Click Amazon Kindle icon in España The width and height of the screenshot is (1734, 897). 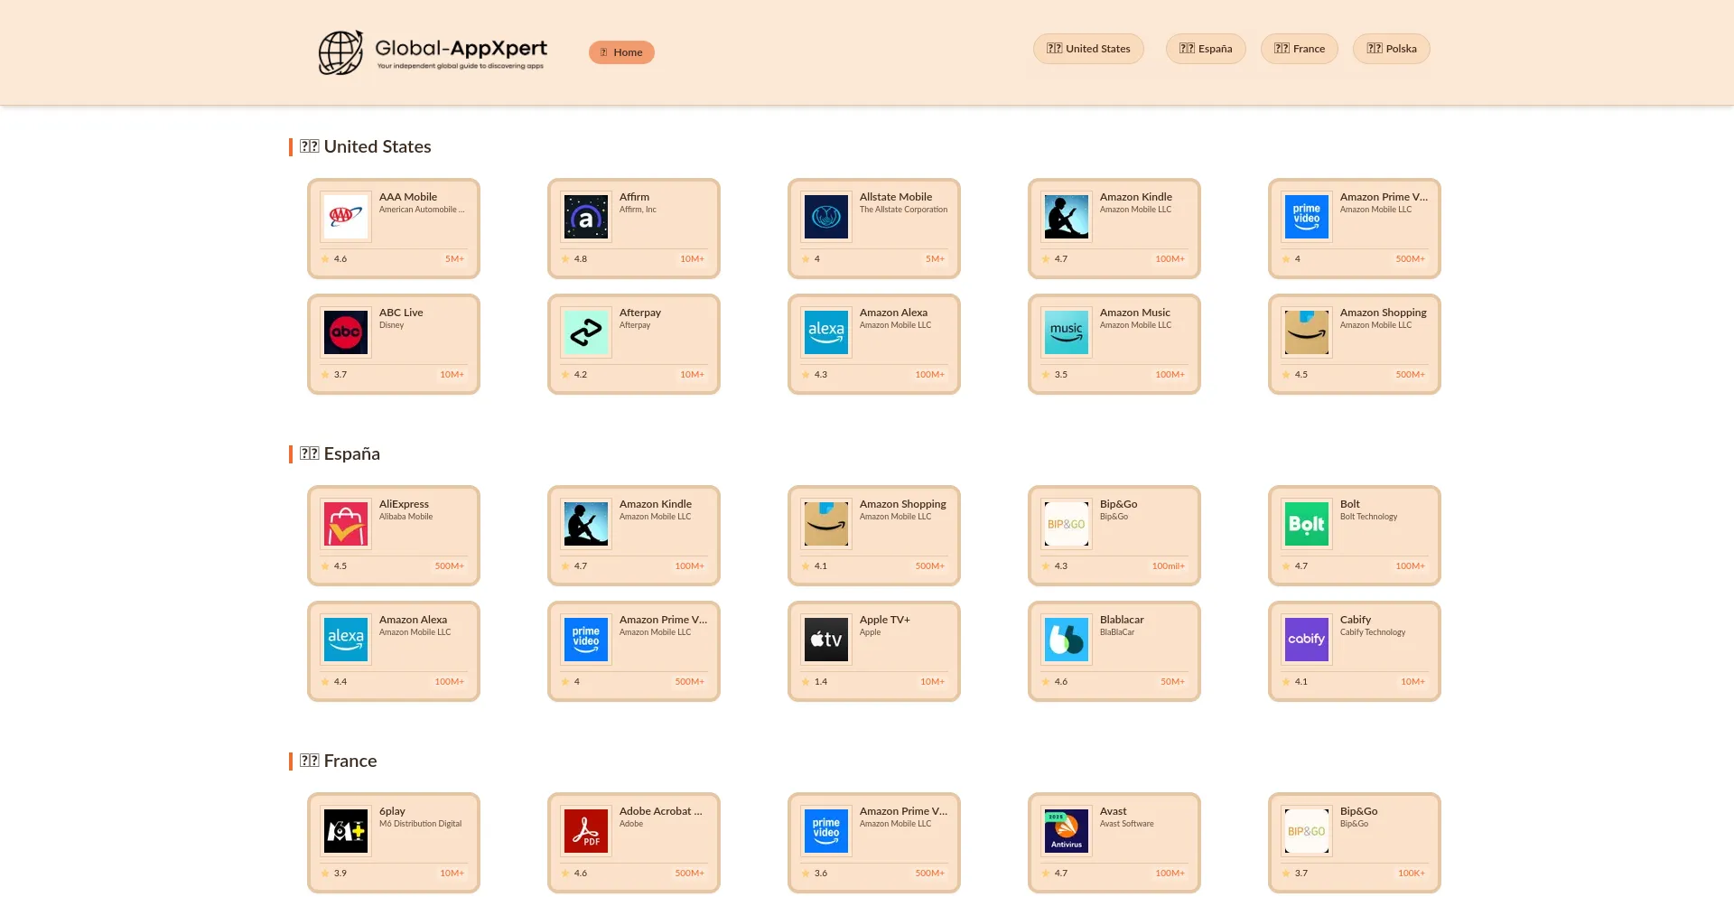586,524
